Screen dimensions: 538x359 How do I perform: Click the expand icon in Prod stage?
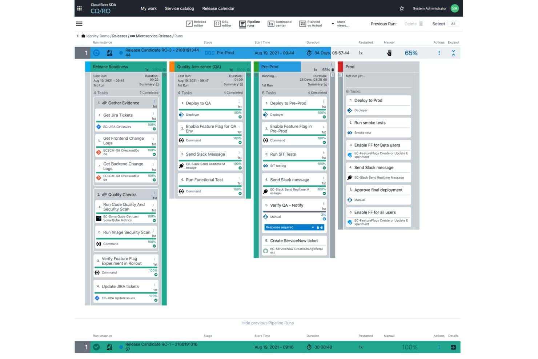(340, 75)
